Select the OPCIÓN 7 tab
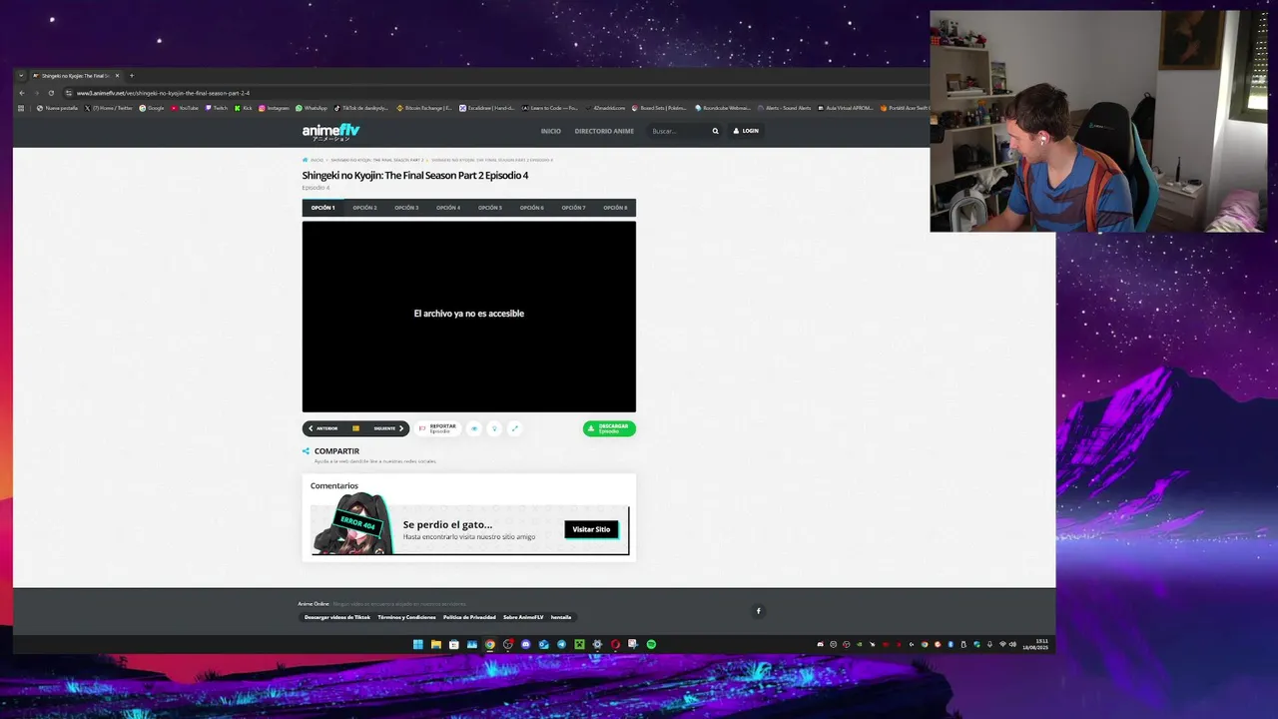 point(573,208)
